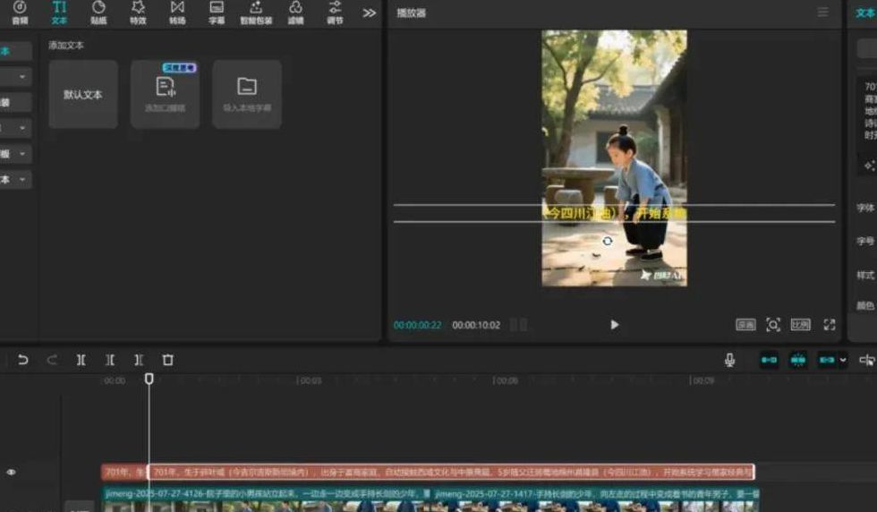The width and height of the screenshot is (877, 512).
Task: Delete the selected clip using trash icon
Action: (x=167, y=360)
